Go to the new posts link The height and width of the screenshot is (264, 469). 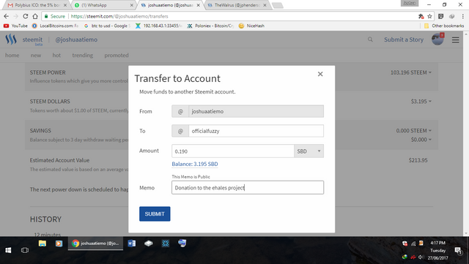36,56
